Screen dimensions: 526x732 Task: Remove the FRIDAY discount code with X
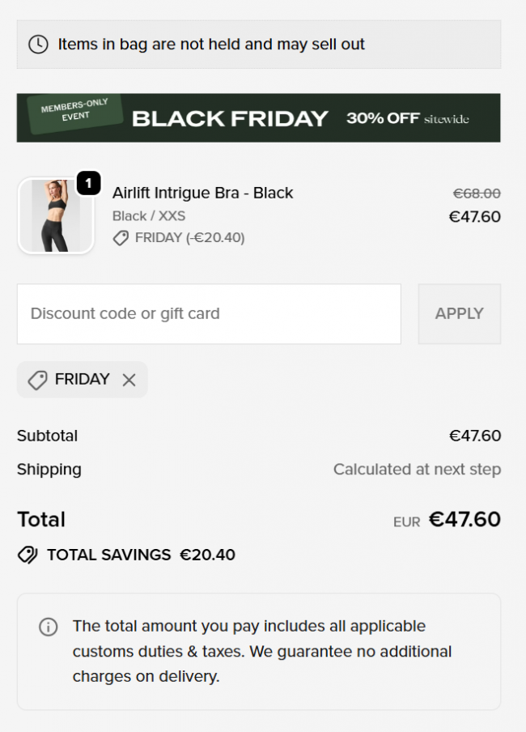pos(129,380)
